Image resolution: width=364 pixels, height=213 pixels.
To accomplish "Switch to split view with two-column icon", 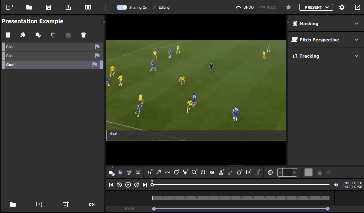I will 88,7.
